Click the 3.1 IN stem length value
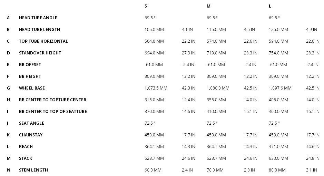Screen dimensions: 324x176 point(311,170)
